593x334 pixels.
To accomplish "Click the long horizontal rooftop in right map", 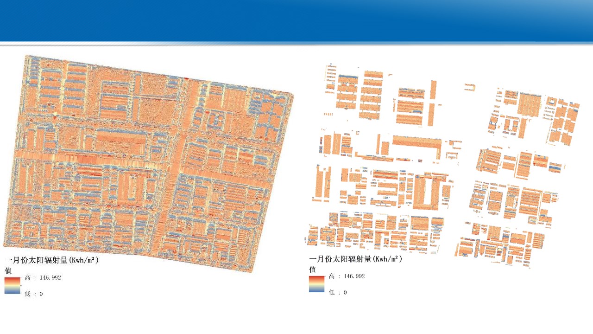I will pyautogui.click(x=417, y=141).
